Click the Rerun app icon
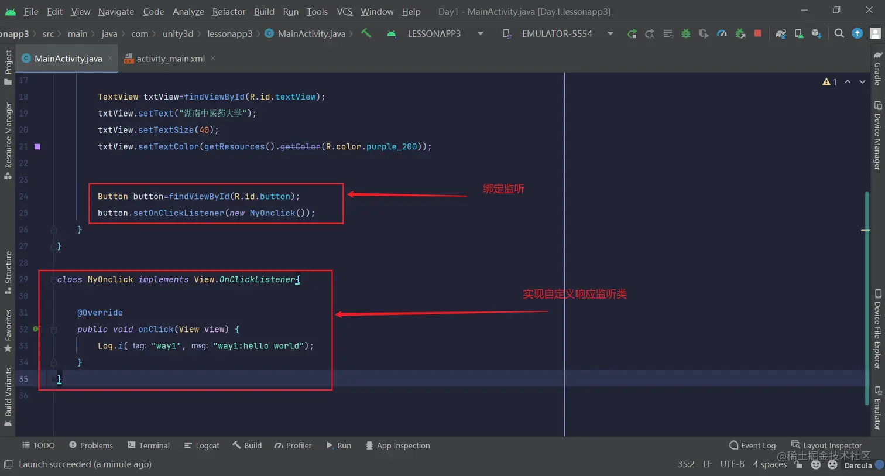 pos(632,34)
